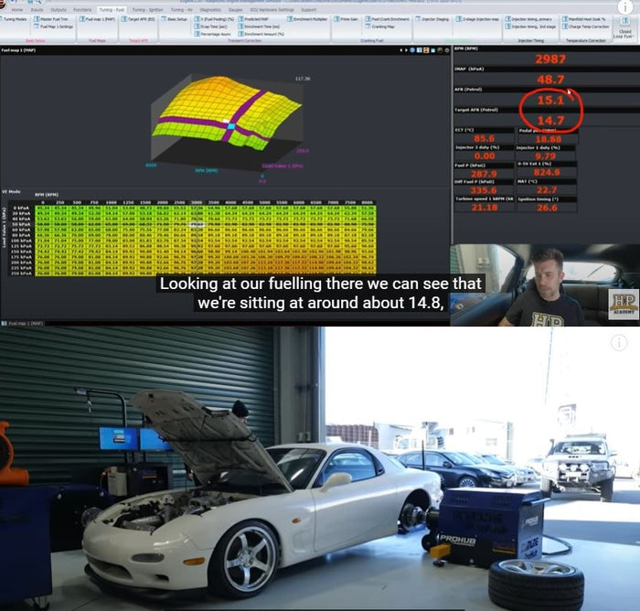Open Injection timing, 2nd stage table
The image size is (640, 611).
530,27
